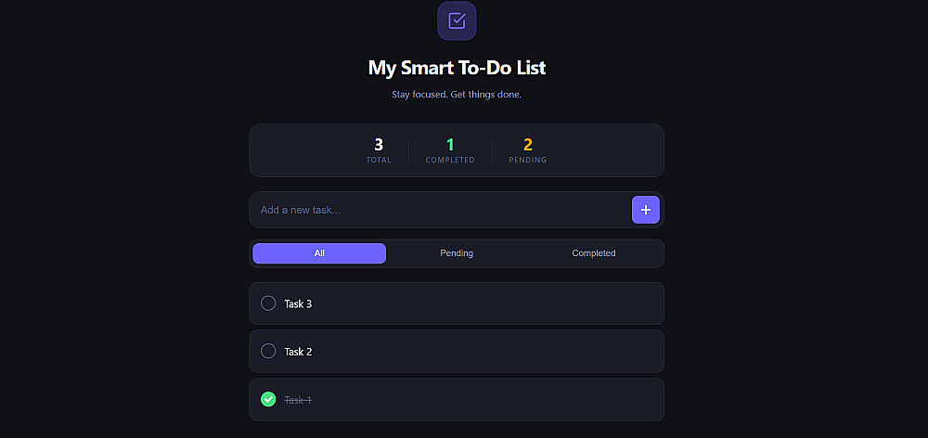The height and width of the screenshot is (438, 928).
Task: Open the Completed filter tab
Action: click(594, 253)
